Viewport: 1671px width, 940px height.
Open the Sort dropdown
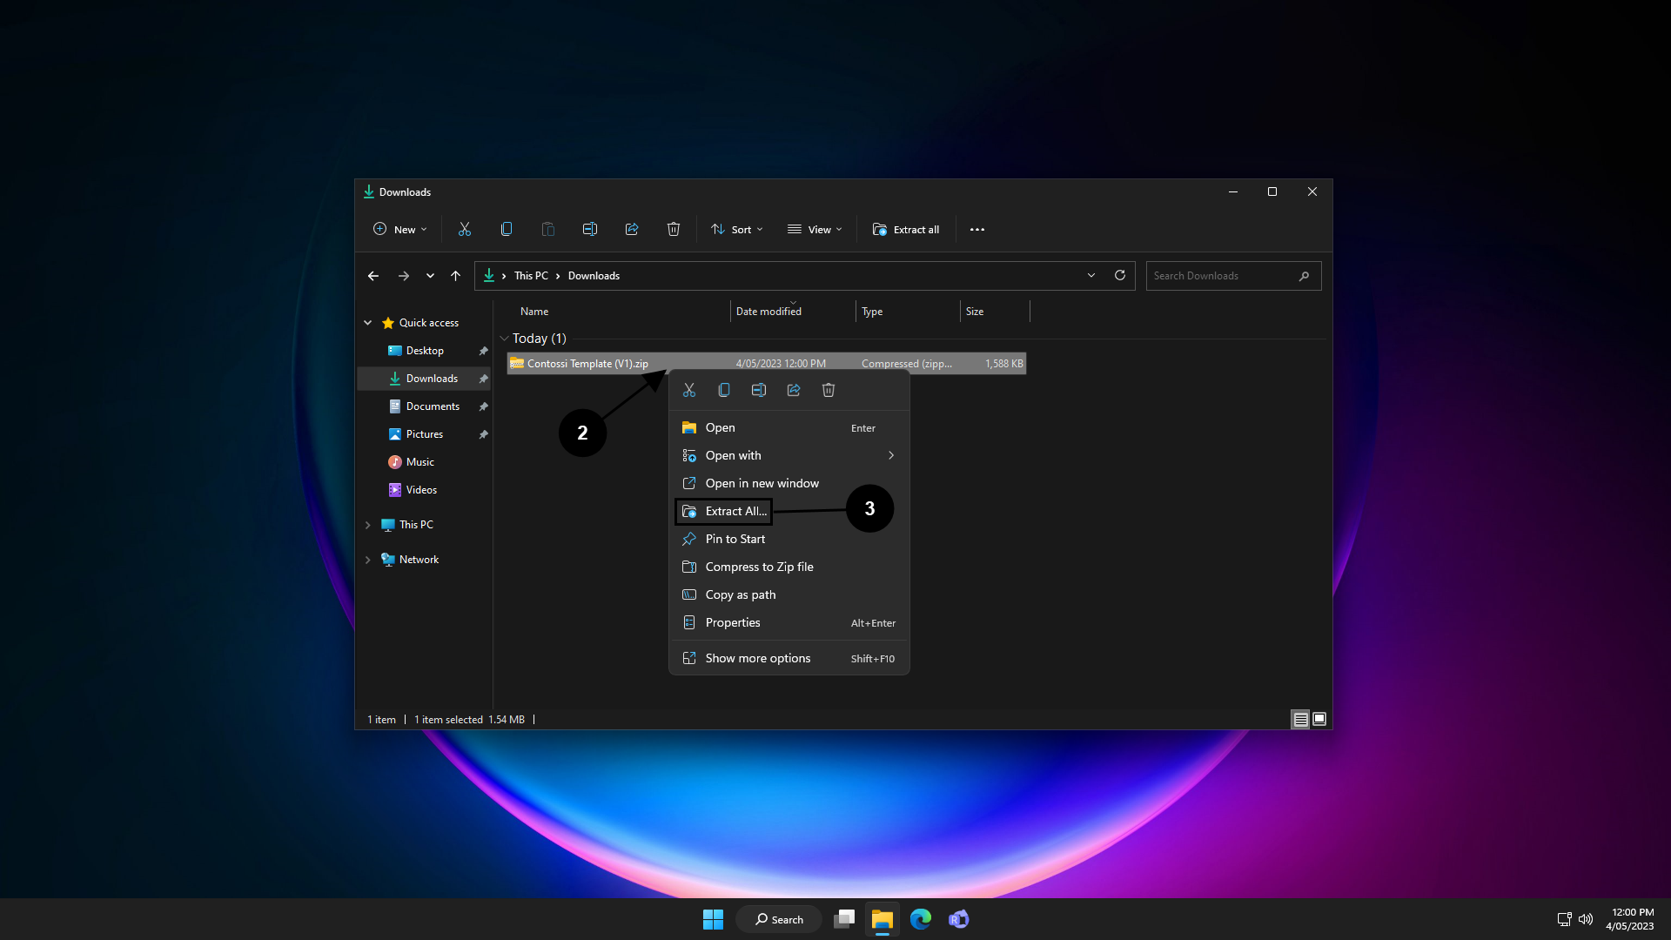coord(737,230)
